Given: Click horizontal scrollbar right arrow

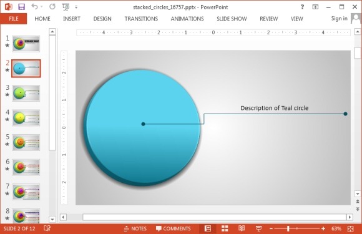Looking at the screenshot, I should point(350,217).
